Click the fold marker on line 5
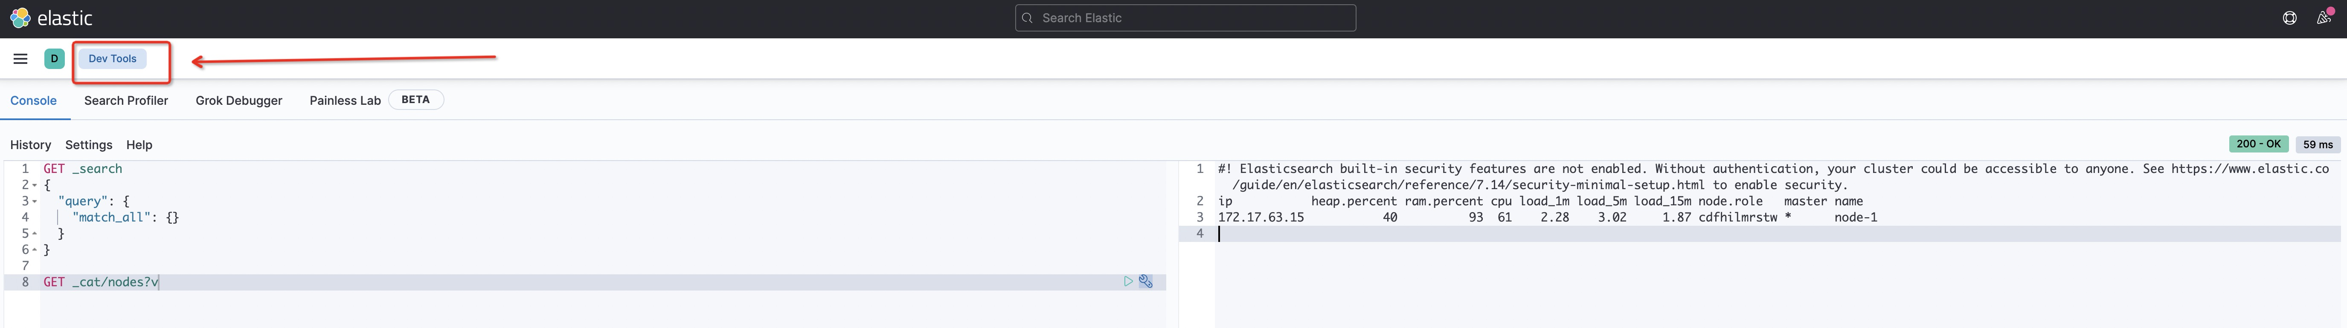Screen dimensions: 2347x328 click(x=35, y=233)
